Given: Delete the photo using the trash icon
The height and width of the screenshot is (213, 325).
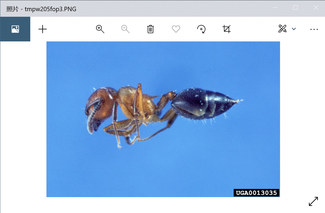Looking at the screenshot, I should point(150,29).
